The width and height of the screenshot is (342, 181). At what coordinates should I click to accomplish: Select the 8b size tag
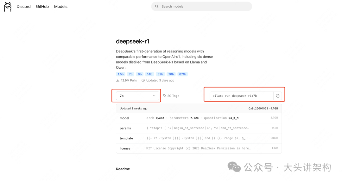click(140, 74)
